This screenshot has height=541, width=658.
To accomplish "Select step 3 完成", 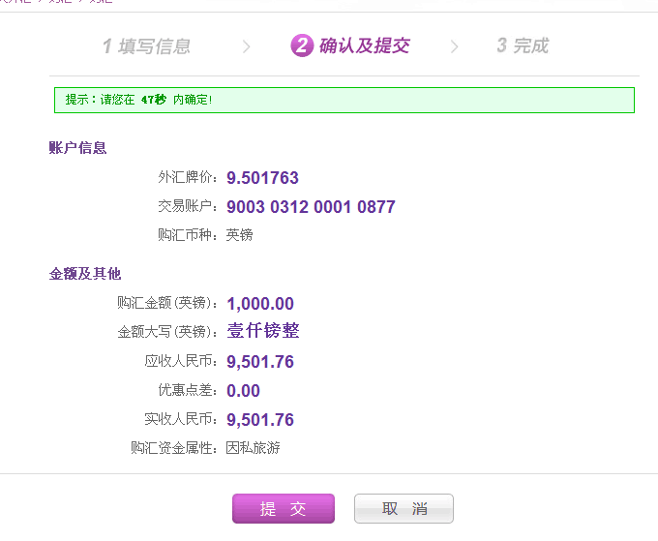I will point(523,45).
